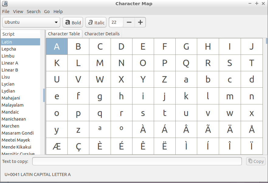Screen dimensions: 268x183
Task: Select the lowercase g character cell
Action: [x=100, y=96]
